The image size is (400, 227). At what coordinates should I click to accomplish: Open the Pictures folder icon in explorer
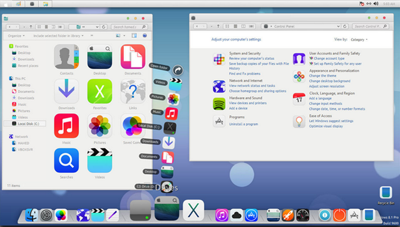point(100,126)
